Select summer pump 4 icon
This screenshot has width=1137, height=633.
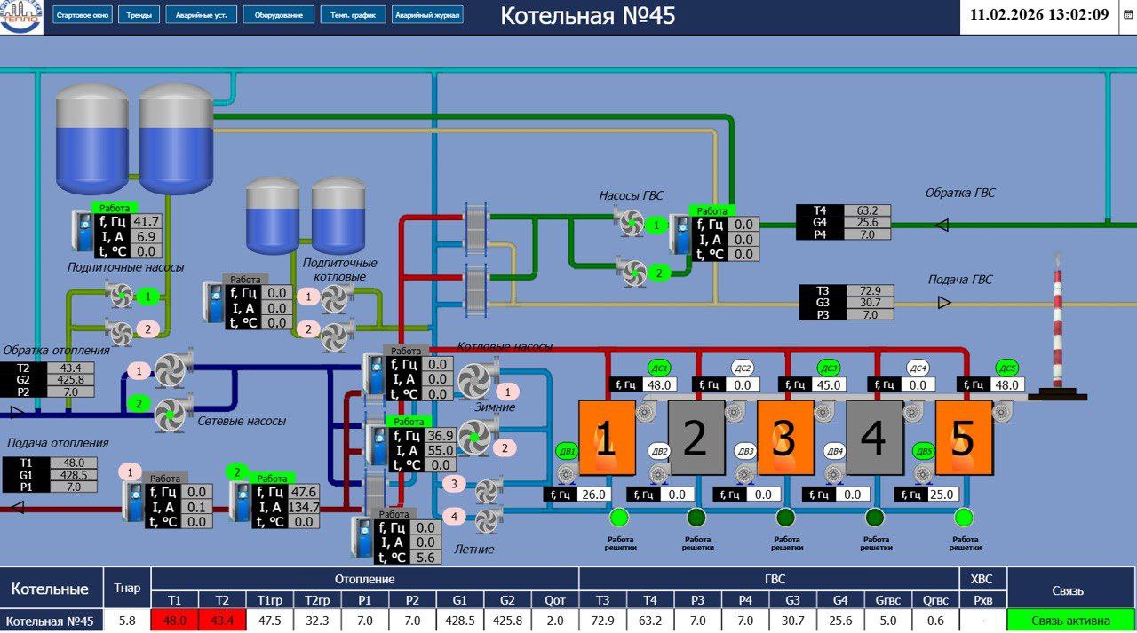coord(487,519)
